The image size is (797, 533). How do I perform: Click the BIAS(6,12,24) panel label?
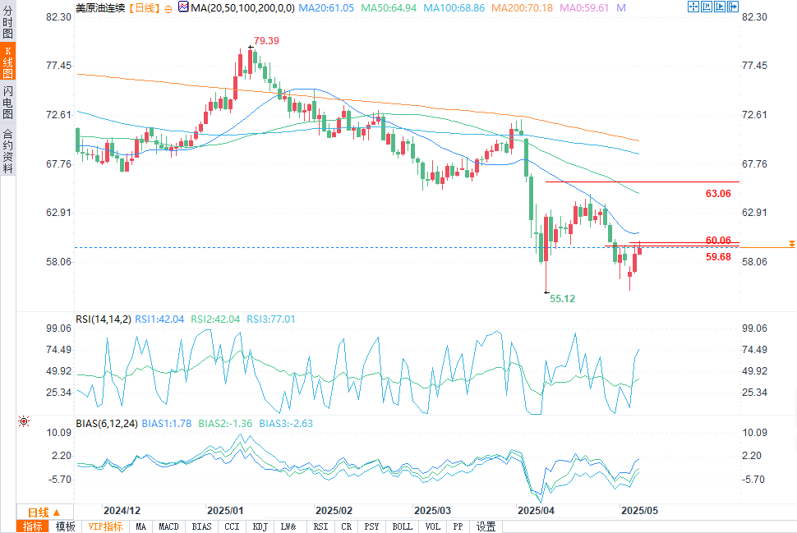[x=107, y=423]
